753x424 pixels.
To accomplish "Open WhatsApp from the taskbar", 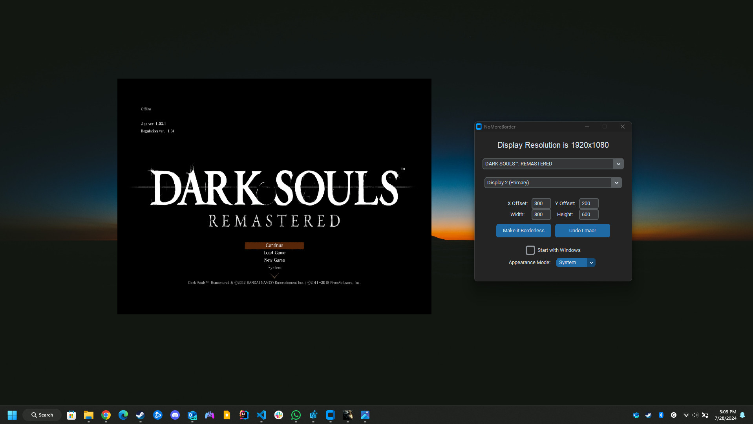I will [x=296, y=415].
